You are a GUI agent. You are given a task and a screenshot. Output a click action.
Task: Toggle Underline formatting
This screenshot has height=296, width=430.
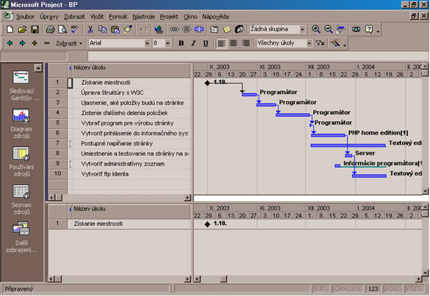(x=205, y=43)
